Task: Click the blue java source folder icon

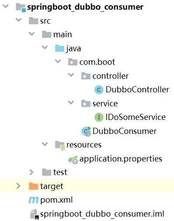Action: point(60,48)
